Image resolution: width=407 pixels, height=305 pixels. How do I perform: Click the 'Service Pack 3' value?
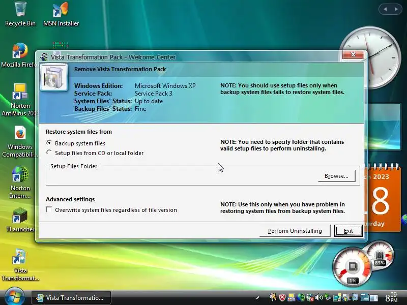pos(154,94)
